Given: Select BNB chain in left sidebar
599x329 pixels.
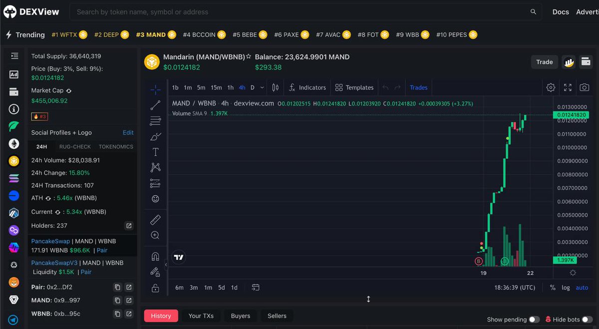Looking at the screenshot, I should (x=14, y=161).
